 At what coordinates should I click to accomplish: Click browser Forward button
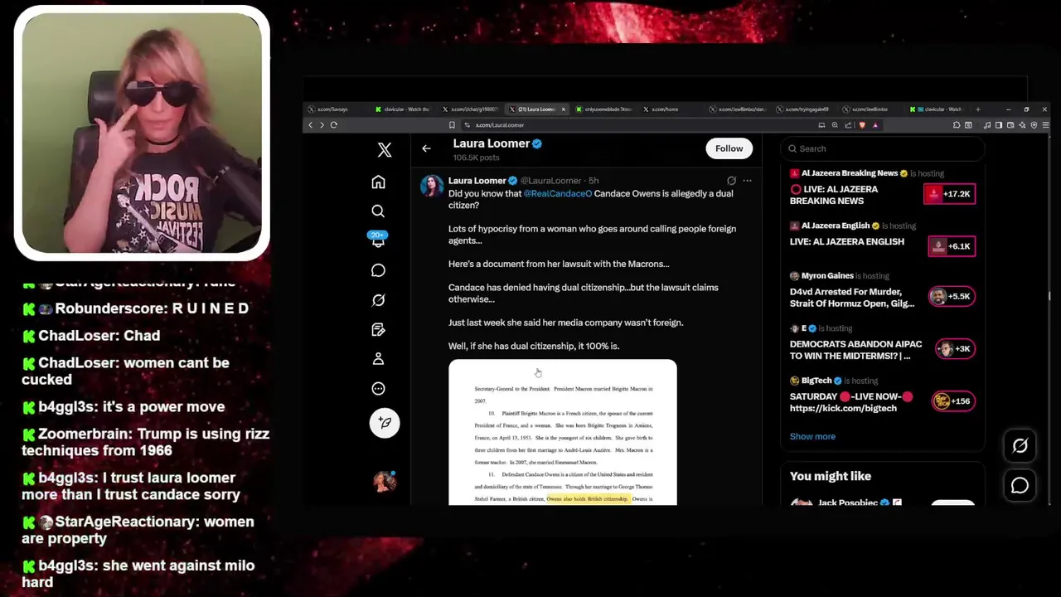[x=322, y=125]
